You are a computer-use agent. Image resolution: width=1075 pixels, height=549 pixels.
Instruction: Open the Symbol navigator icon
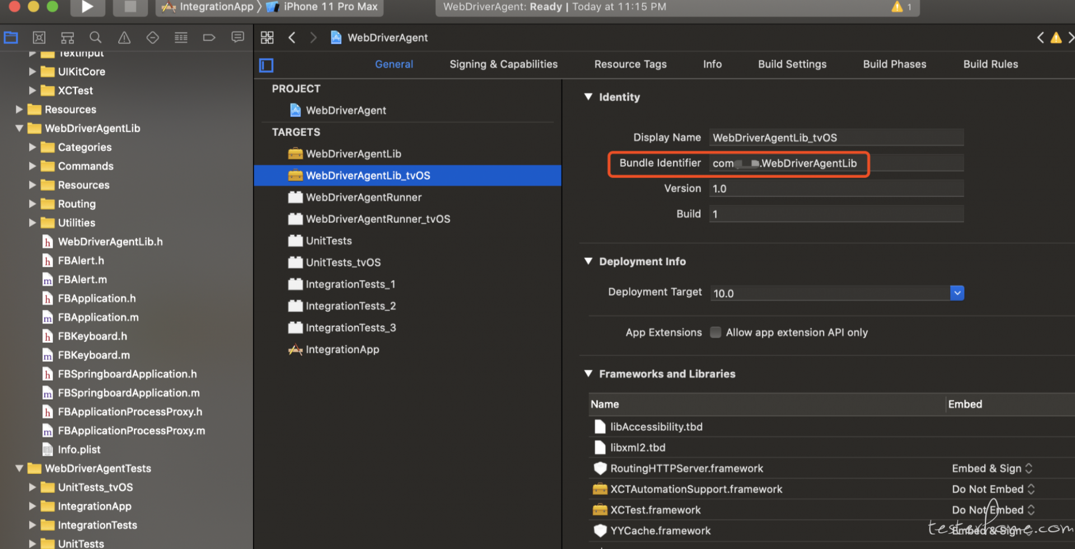(x=68, y=37)
